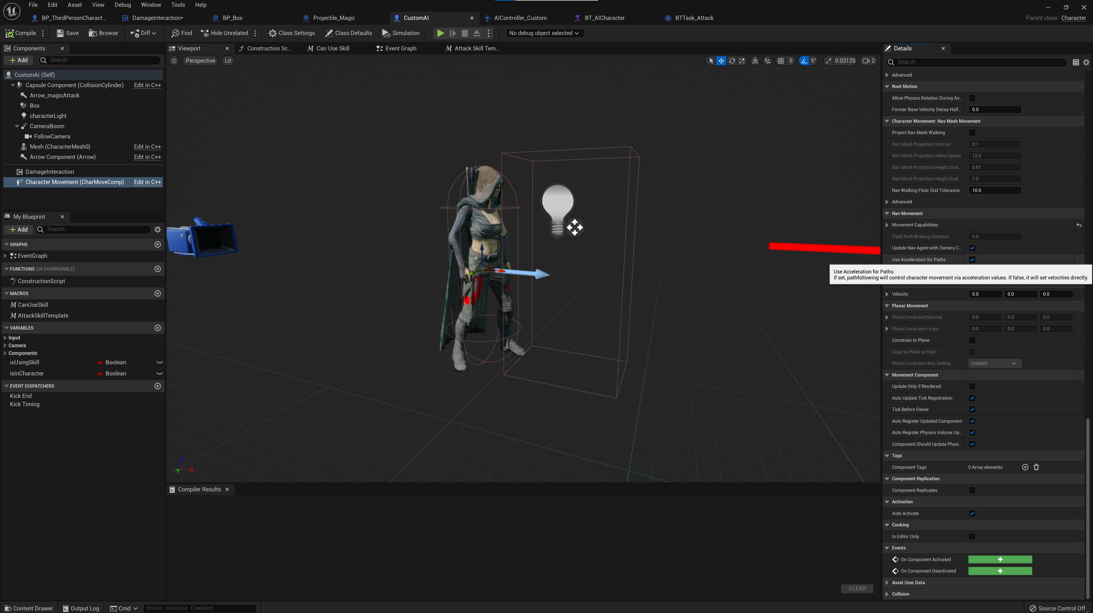The height and width of the screenshot is (613, 1093).
Task: Add a new component button
Action: (x=19, y=60)
